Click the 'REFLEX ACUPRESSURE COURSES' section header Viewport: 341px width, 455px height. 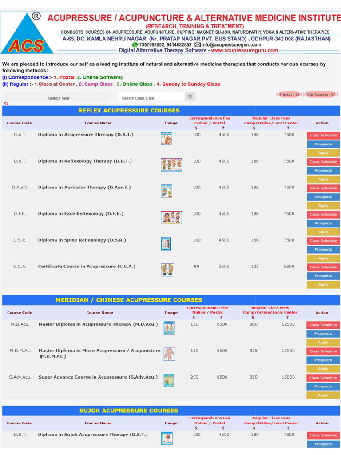point(129,111)
